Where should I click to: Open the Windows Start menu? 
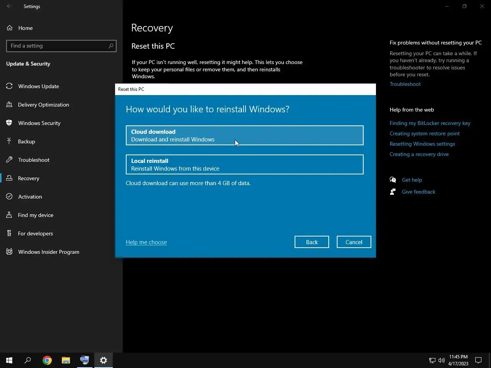[9, 360]
